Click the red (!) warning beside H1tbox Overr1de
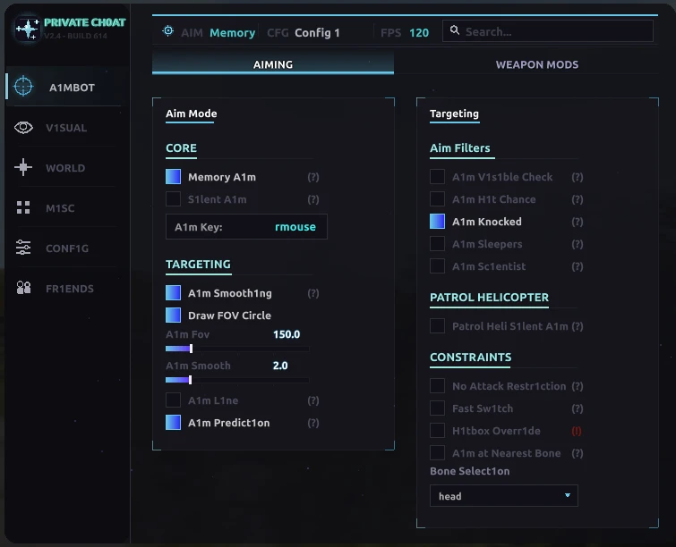Viewport: 676px width, 547px height. [x=577, y=431]
